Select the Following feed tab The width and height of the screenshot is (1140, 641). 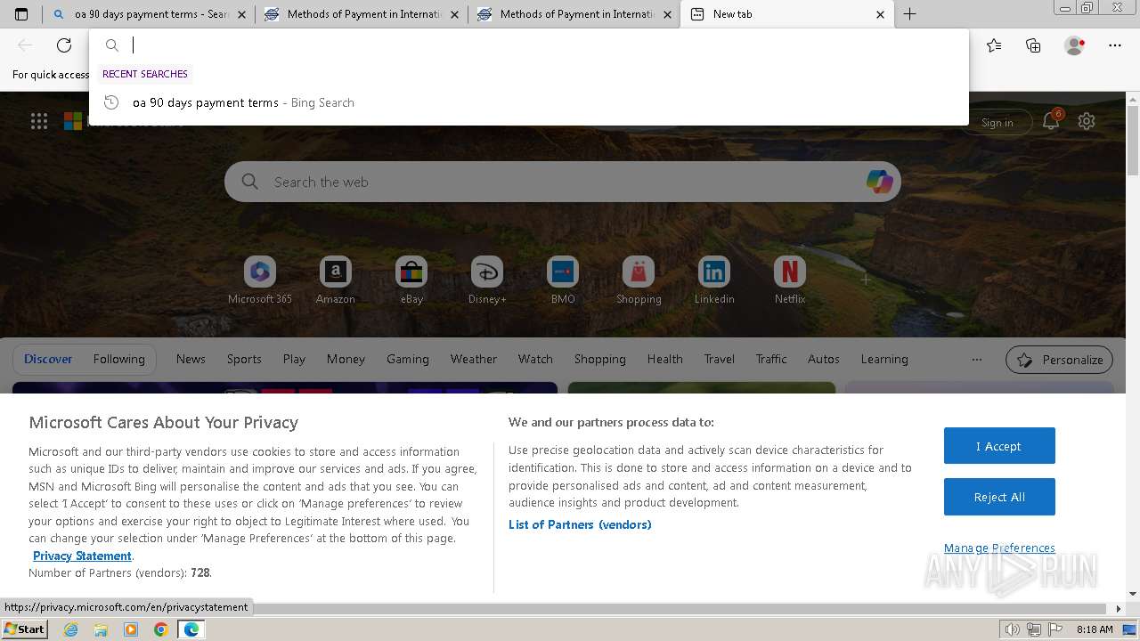(119, 359)
